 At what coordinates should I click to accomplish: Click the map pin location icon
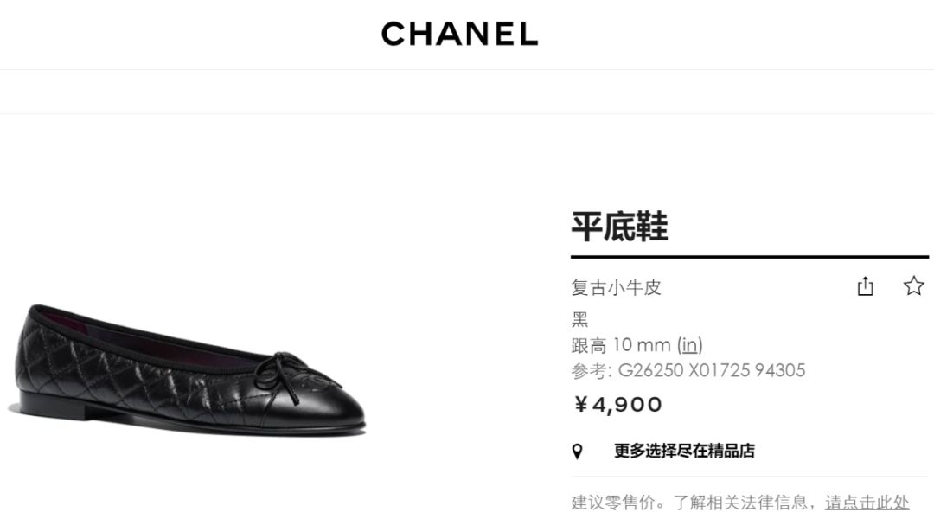tap(577, 451)
